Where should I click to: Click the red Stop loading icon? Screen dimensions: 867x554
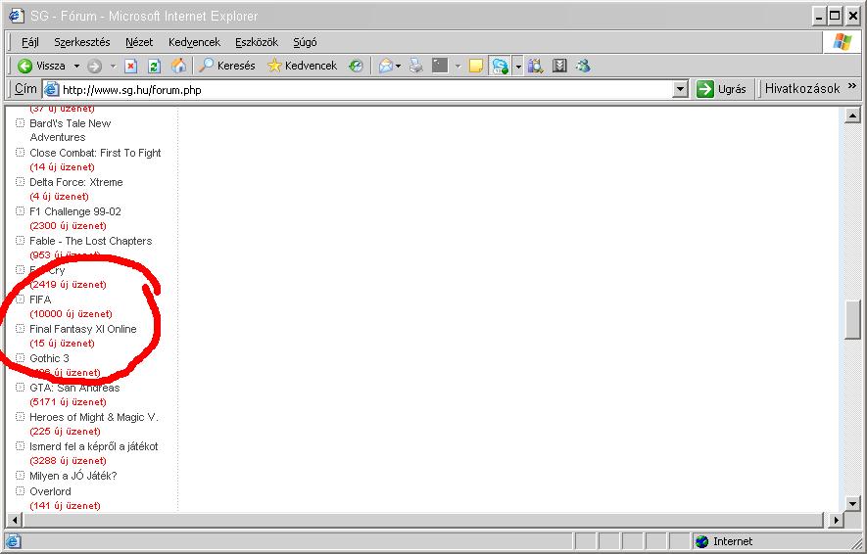pos(130,66)
